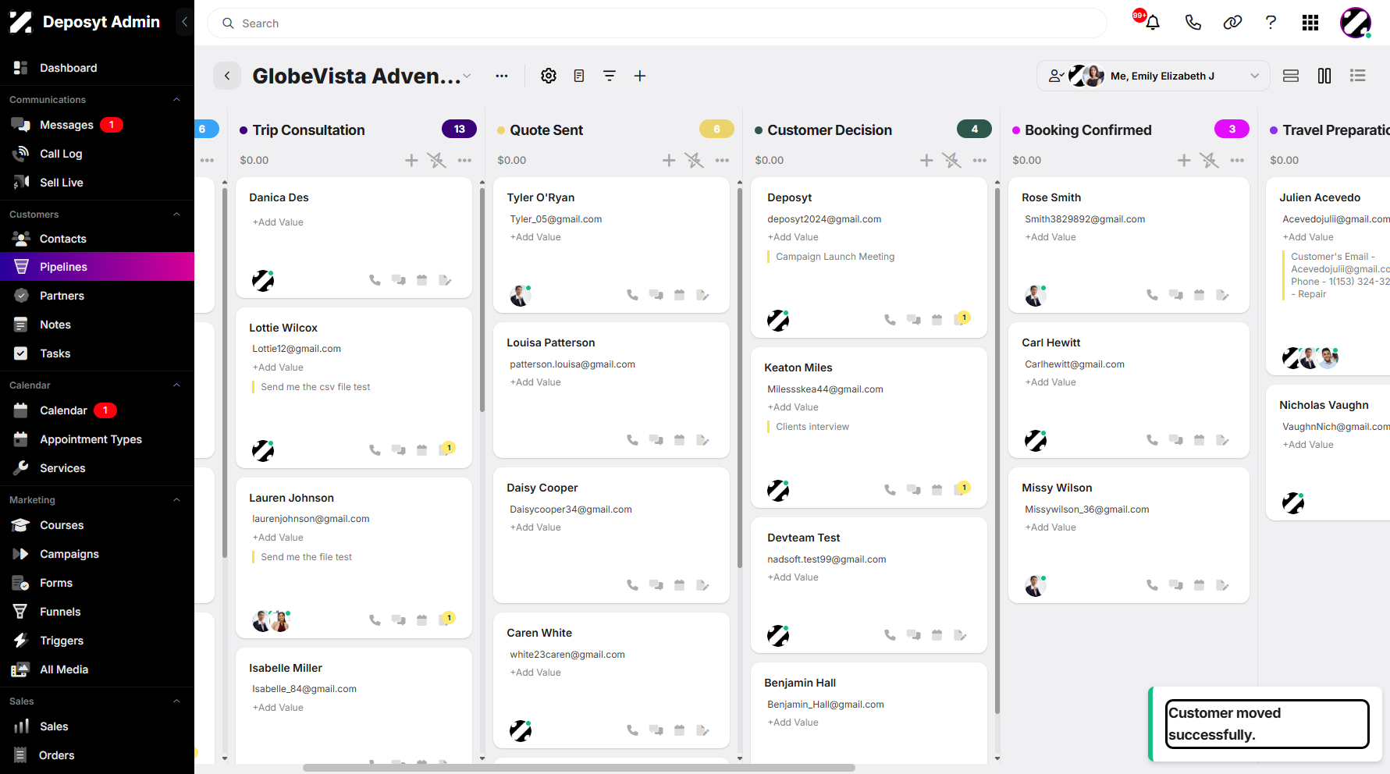The image size is (1390, 774).
Task: Add customer to Quote Sent stage
Action: (669, 160)
